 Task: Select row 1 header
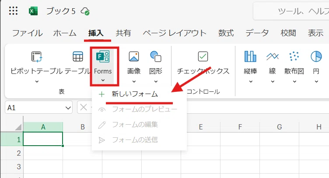[12, 139]
